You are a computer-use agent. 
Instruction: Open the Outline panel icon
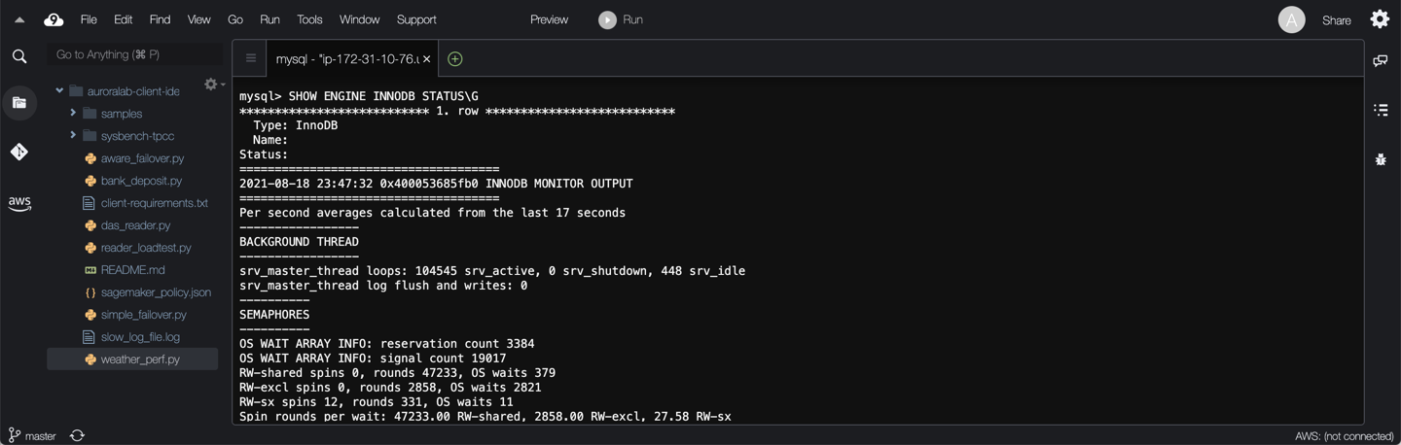click(x=1381, y=110)
